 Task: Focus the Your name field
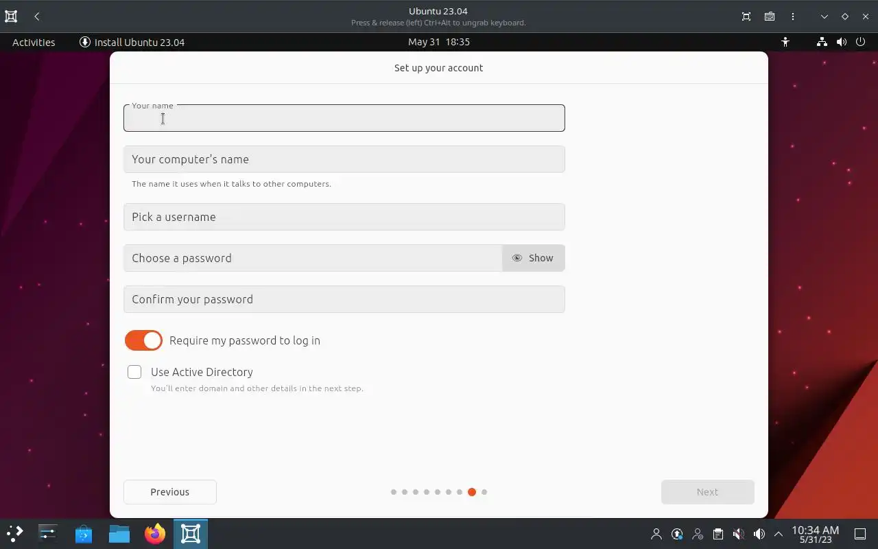(x=344, y=118)
